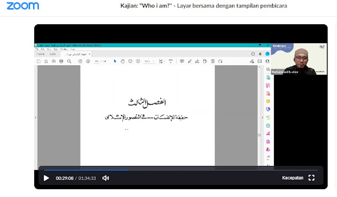Click the cloud upload icon in the Acrobat toolbar
The width and height of the screenshot is (337, 197).
54,61
